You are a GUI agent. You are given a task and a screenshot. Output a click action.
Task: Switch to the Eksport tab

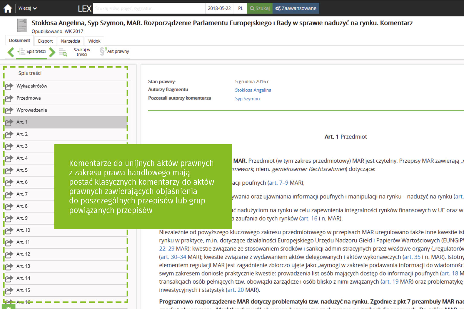tap(45, 41)
